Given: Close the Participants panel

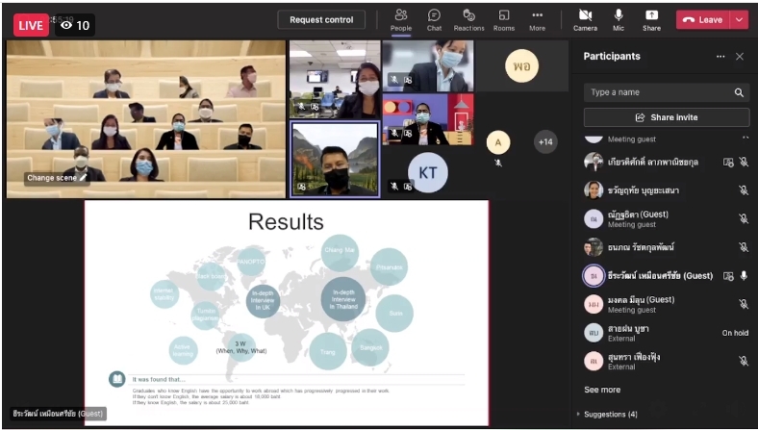Looking at the screenshot, I should click(740, 57).
